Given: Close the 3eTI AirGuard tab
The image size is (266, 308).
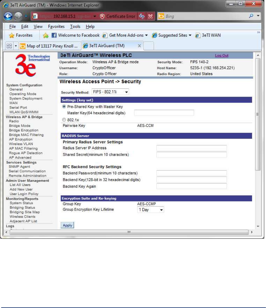Looking at the screenshot, I should [139, 46].
